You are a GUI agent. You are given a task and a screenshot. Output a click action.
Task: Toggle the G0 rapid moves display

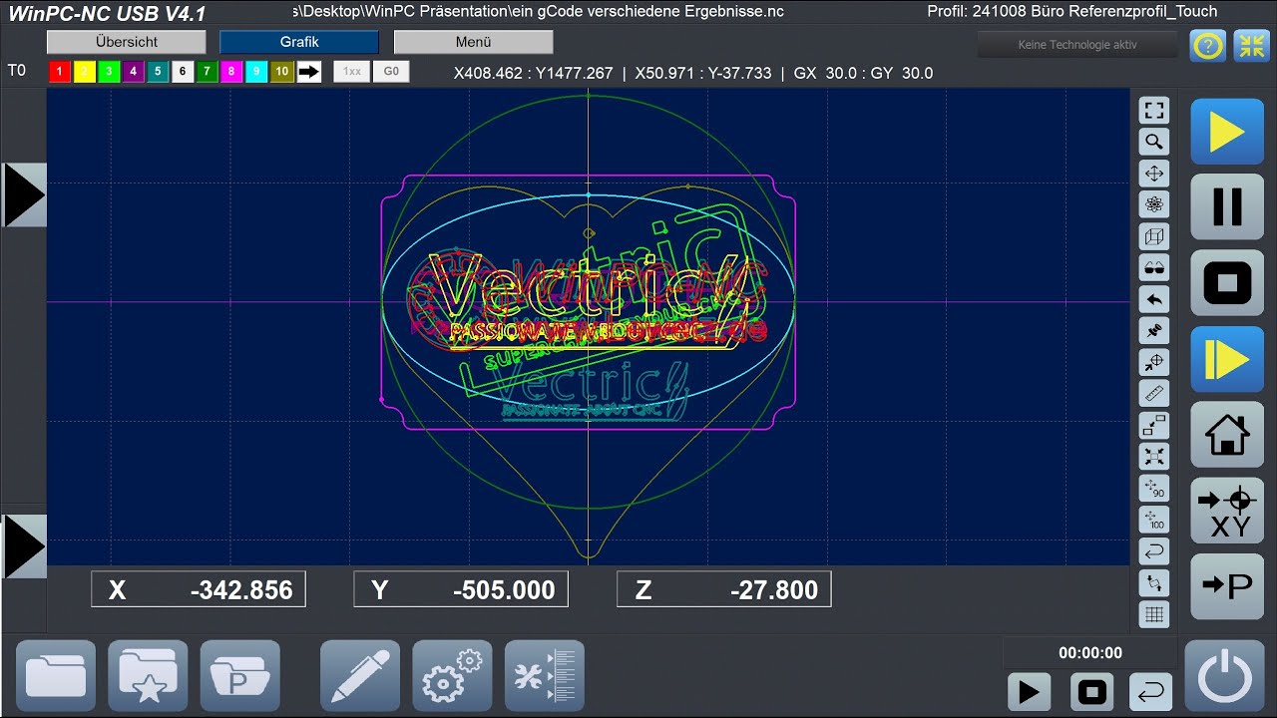pyautogui.click(x=391, y=72)
